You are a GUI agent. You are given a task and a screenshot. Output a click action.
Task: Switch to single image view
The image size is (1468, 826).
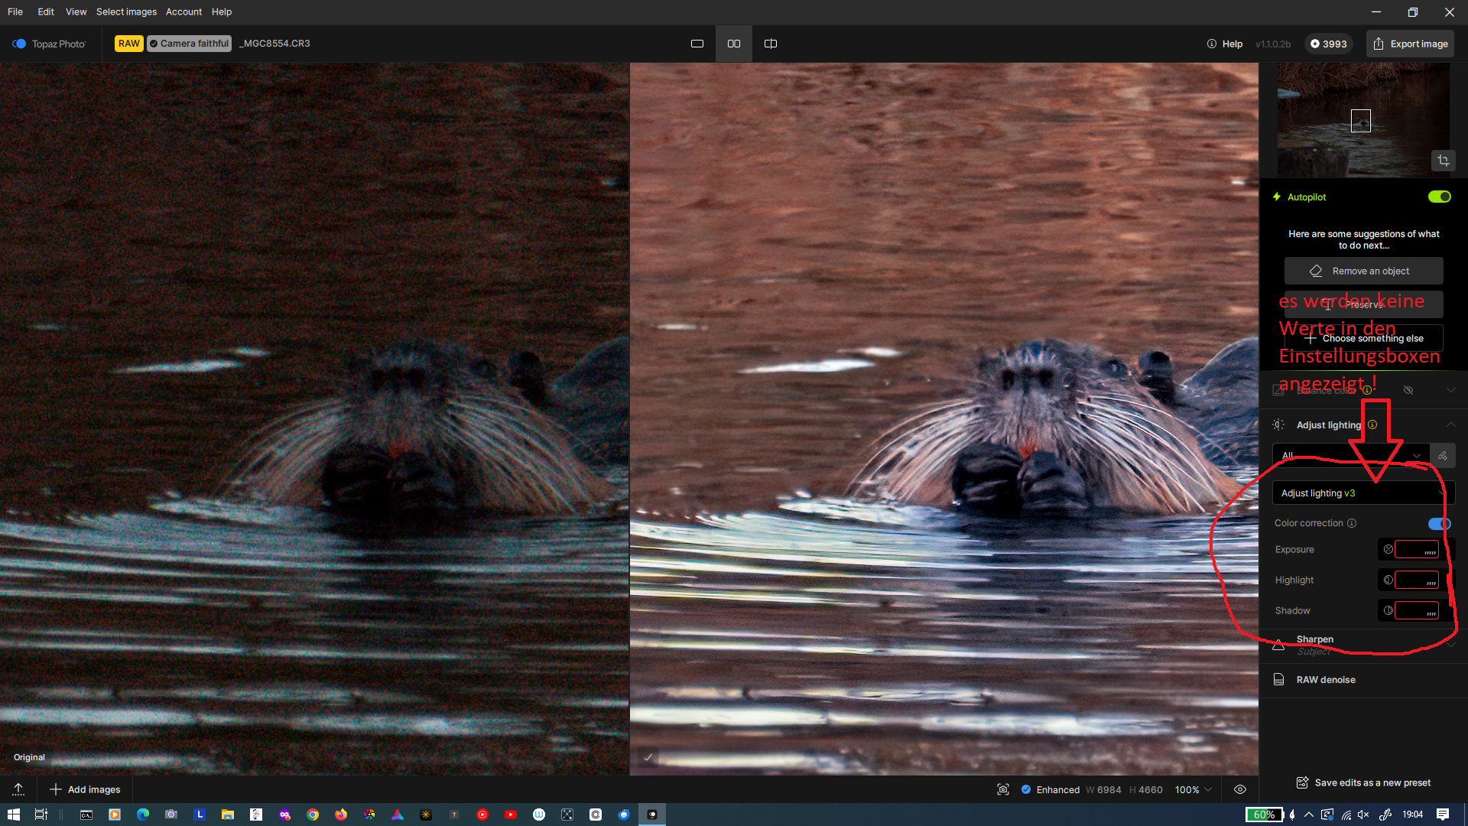coord(697,44)
